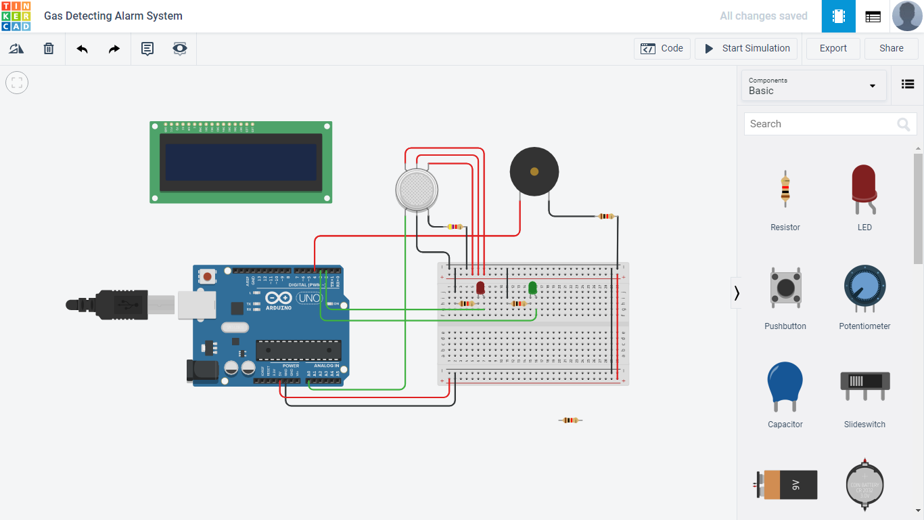This screenshot has height=520, width=924.
Task: Select the active Circuit View tab
Action: click(838, 16)
